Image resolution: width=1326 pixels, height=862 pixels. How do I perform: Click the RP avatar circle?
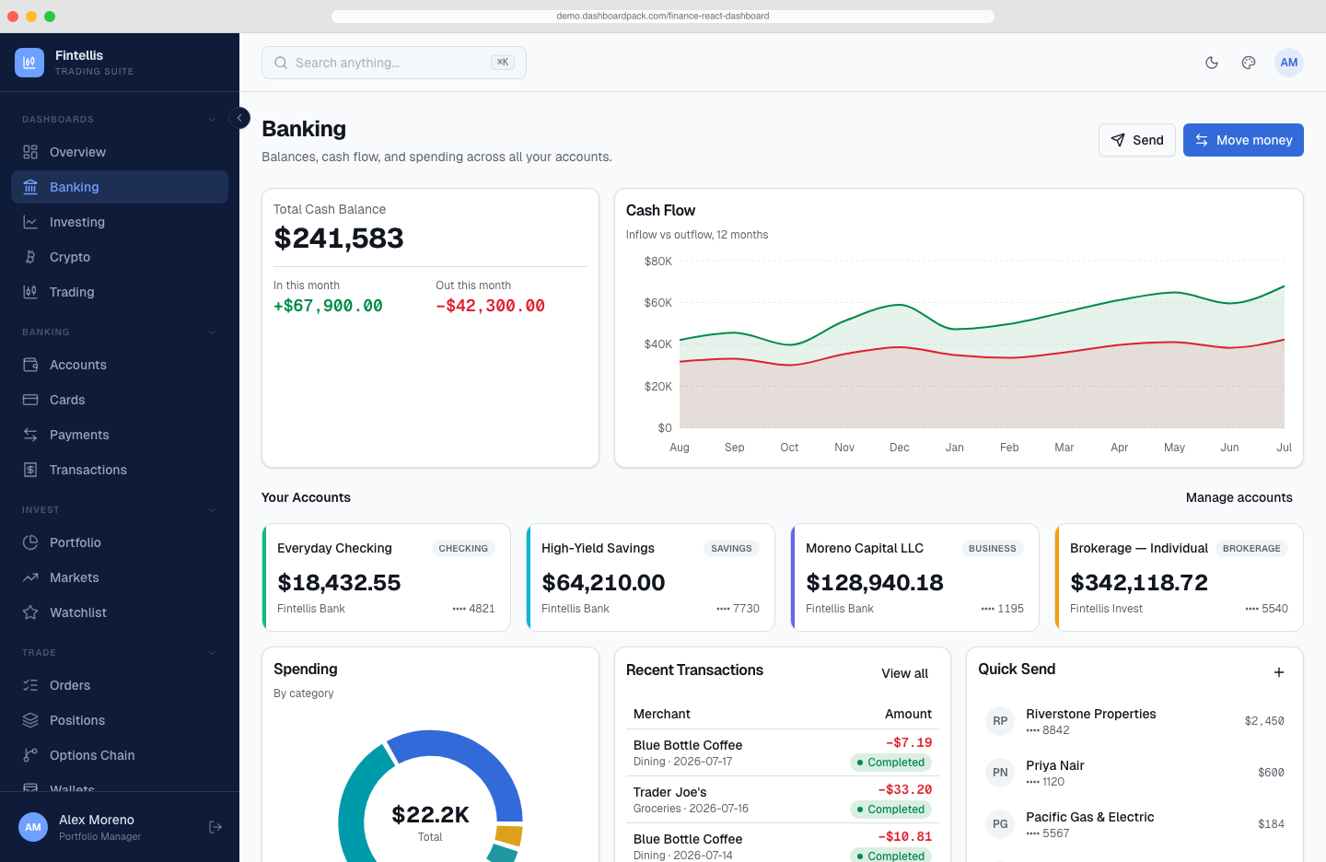coord(1000,721)
